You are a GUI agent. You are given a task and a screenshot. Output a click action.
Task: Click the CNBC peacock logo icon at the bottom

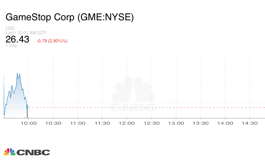coord(10,152)
